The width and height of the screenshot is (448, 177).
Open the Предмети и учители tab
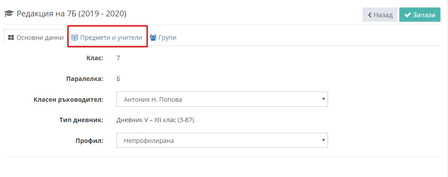(108, 38)
